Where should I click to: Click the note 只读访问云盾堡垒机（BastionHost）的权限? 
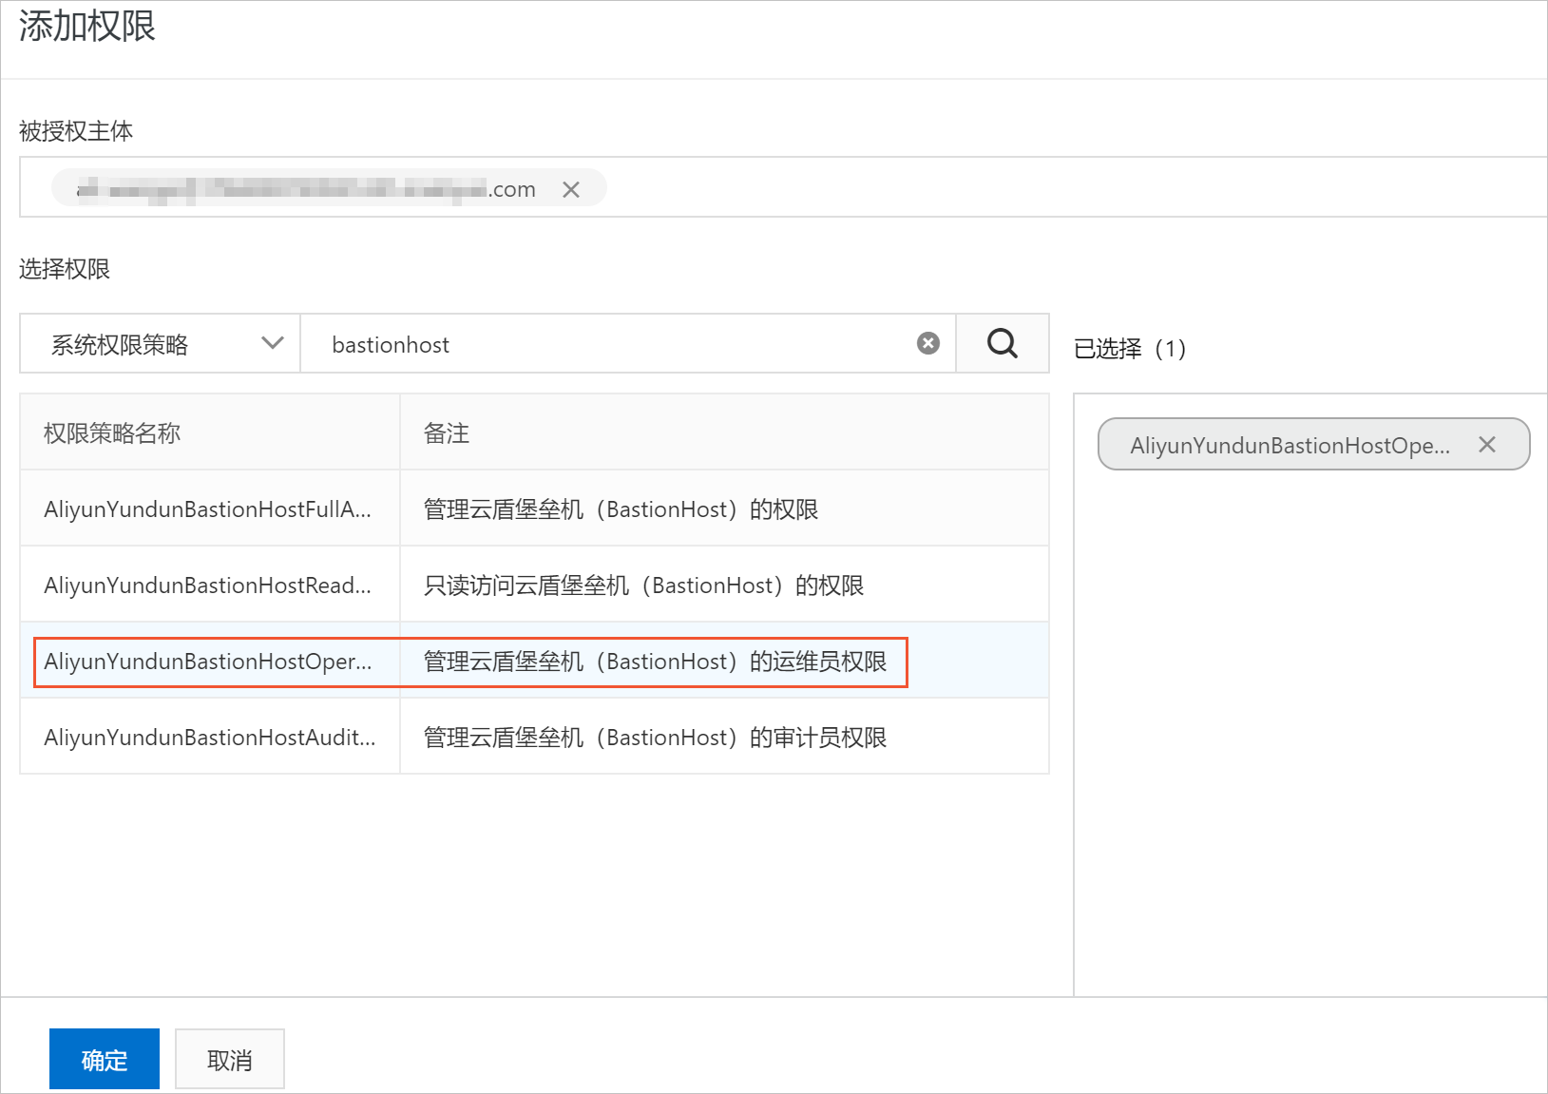click(643, 585)
